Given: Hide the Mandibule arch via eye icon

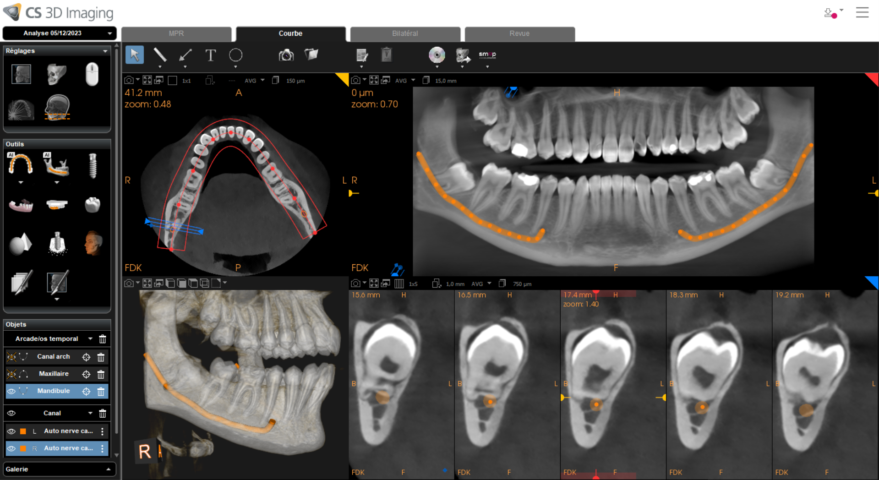Looking at the screenshot, I should click(11, 391).
